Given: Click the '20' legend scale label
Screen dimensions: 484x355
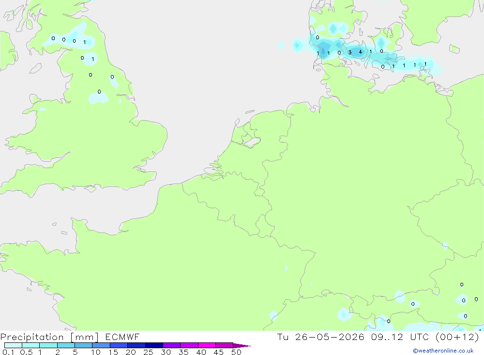Looking at the screenshot, I should click(131, 352).
